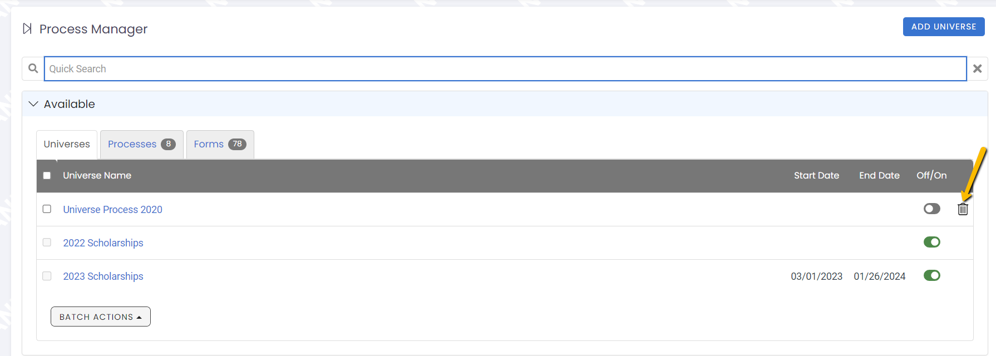This screenshot has height=356, width=996.
Task: Tick the select-all checkbox in header
Action: click(47, 175)
